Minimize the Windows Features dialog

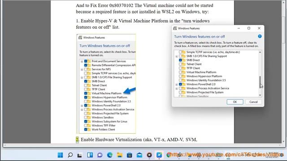pos(239,28)
